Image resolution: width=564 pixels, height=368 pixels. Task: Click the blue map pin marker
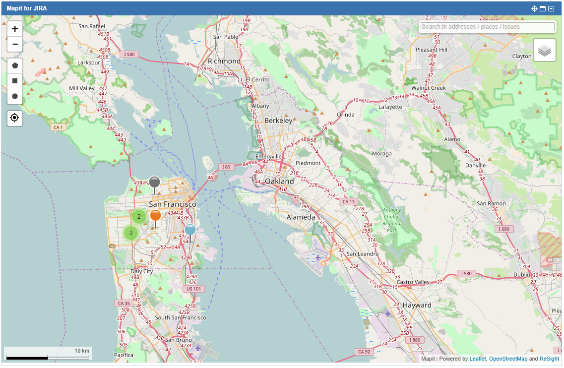190,230
